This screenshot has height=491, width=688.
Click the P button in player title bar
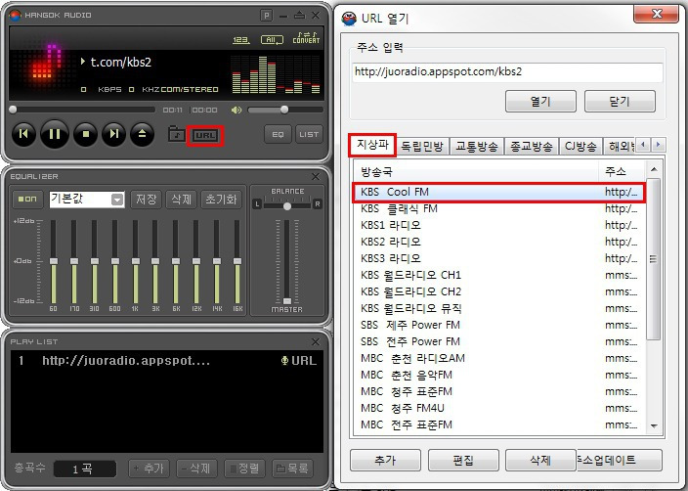pos(266,16)
